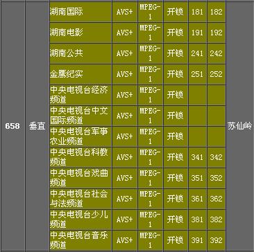The height and width of the screenshot is (252, 254).
Task: Click value 192 in 湖南电影 row
Action: tap(216, 33)
